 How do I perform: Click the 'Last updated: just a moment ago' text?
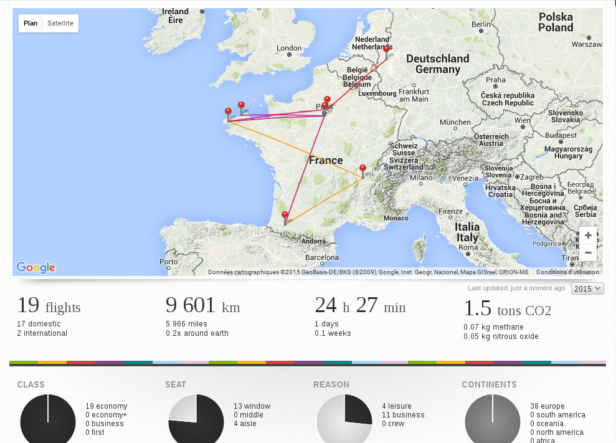[x=516, y=288]
